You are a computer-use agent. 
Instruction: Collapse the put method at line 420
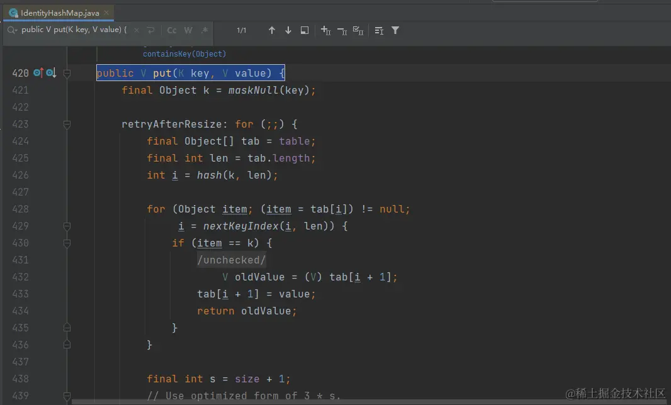click(67, 74)
